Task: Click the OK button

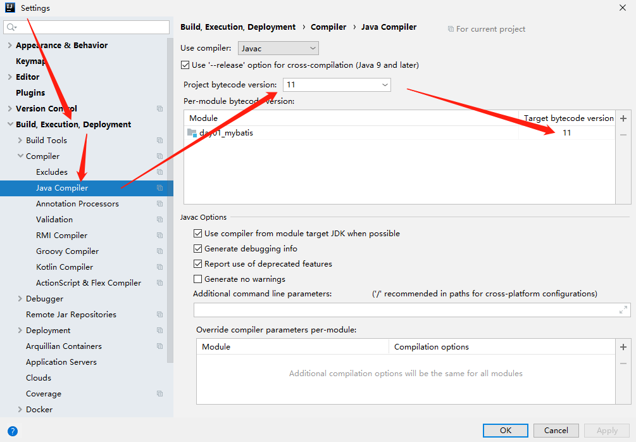Action: pos(506,430)
